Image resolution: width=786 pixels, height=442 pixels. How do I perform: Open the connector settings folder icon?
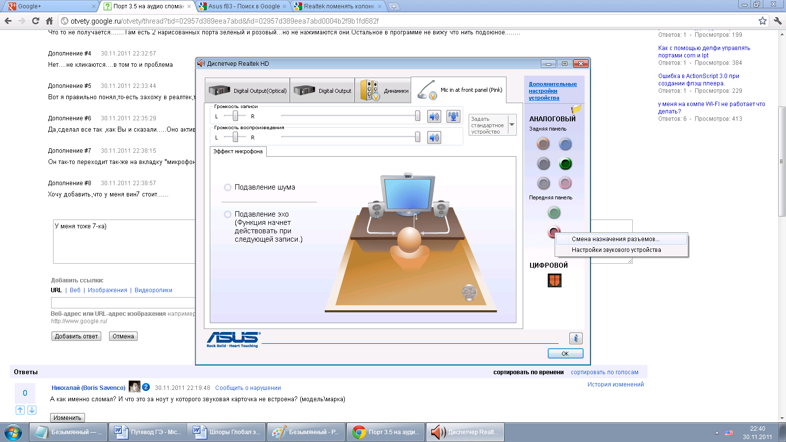point(576,109)
